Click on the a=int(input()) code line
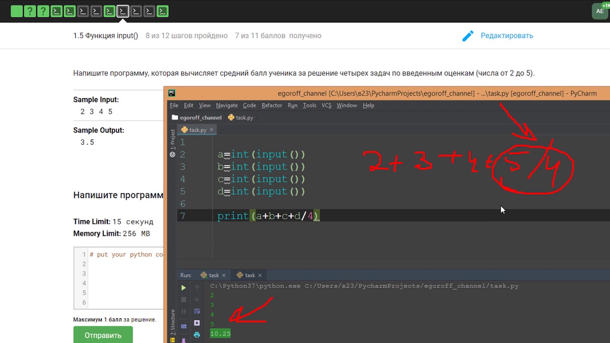 (x=261, y=154)
